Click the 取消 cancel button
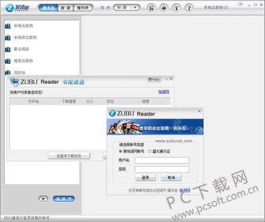 [171, 177]
